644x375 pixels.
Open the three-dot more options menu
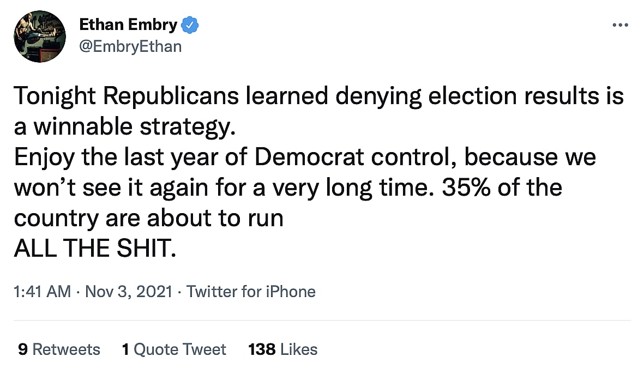pos(621,25)
